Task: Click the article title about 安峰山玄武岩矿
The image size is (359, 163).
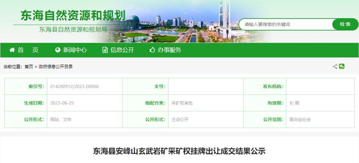Action: pyautogui.click(x=179, y=151)
